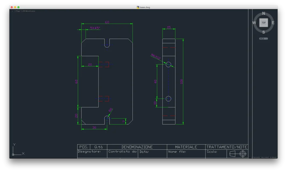Click the TOP face of the ViewCube
287x172 pixels.
[263, 23]
